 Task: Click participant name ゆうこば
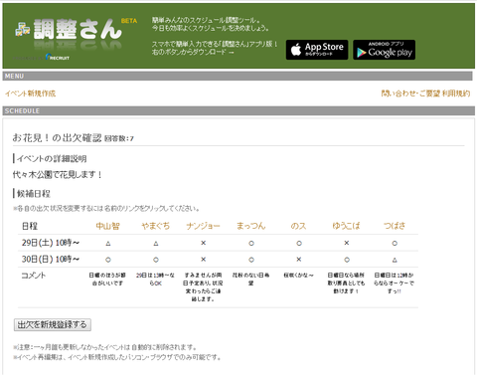pos(346,226)
